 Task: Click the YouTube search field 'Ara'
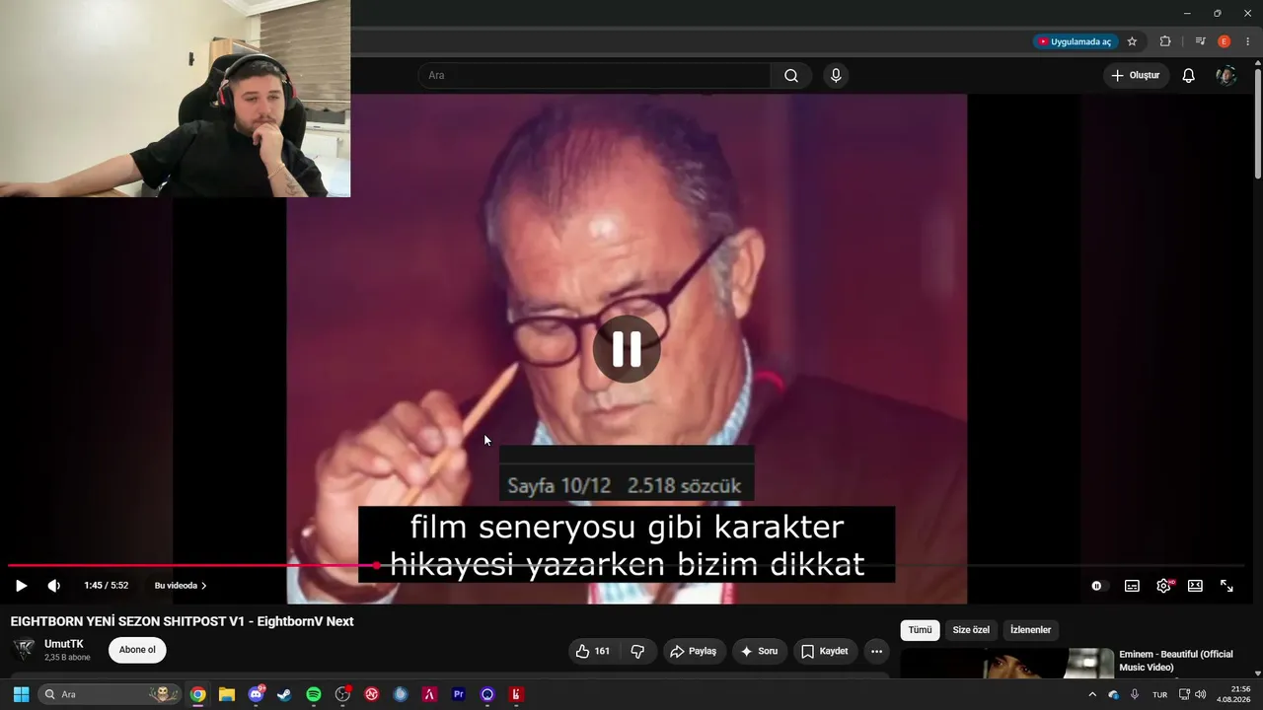click(595, 76)
